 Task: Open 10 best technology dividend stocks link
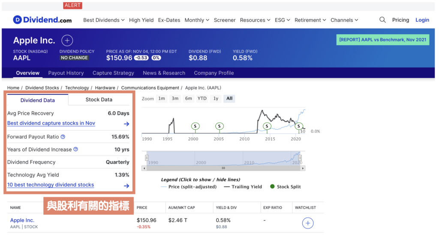coord(51,185)
